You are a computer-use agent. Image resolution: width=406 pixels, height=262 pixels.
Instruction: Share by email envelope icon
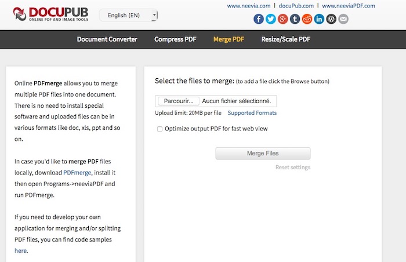coord(344,19)
